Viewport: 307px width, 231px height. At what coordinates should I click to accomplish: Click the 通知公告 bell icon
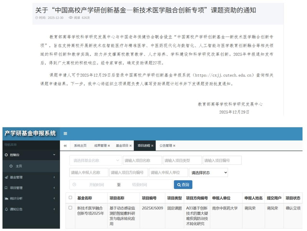pyautogui.click(x=6, y=209)
